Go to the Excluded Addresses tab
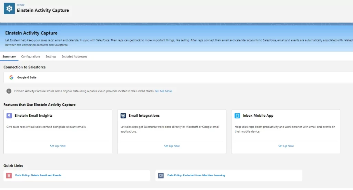Viewport: 353px width, 190px height. (x=74, y=56)
